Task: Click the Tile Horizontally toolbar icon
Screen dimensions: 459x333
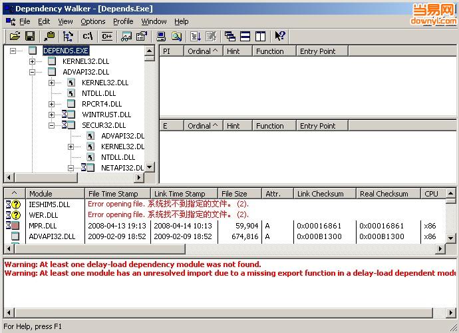Action: coord(245,36)
